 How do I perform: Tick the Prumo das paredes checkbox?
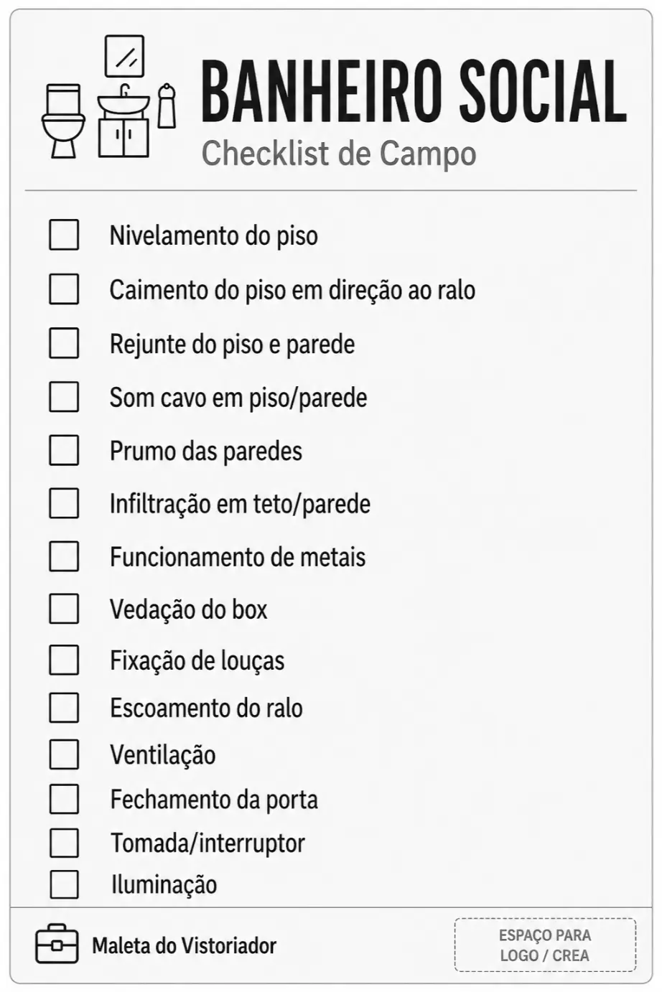[64, 451]
